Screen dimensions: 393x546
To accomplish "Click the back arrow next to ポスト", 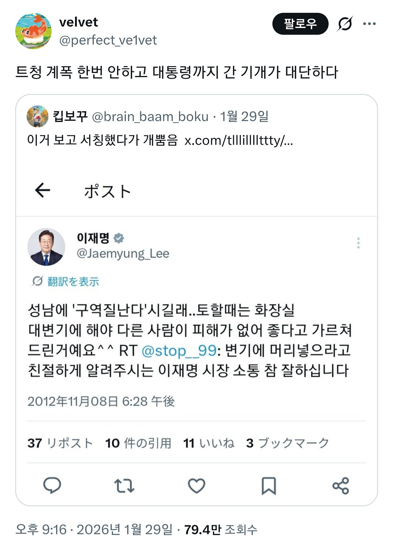I will [x=43, y=190].
